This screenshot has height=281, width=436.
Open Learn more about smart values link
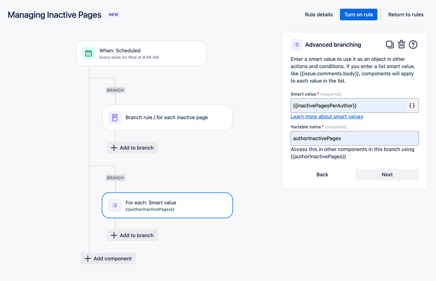coord(327,116)
